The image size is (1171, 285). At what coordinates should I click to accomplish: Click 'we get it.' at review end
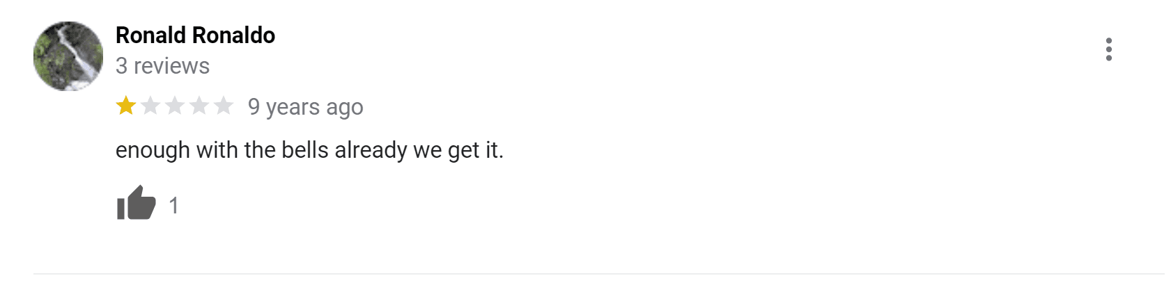458,150
